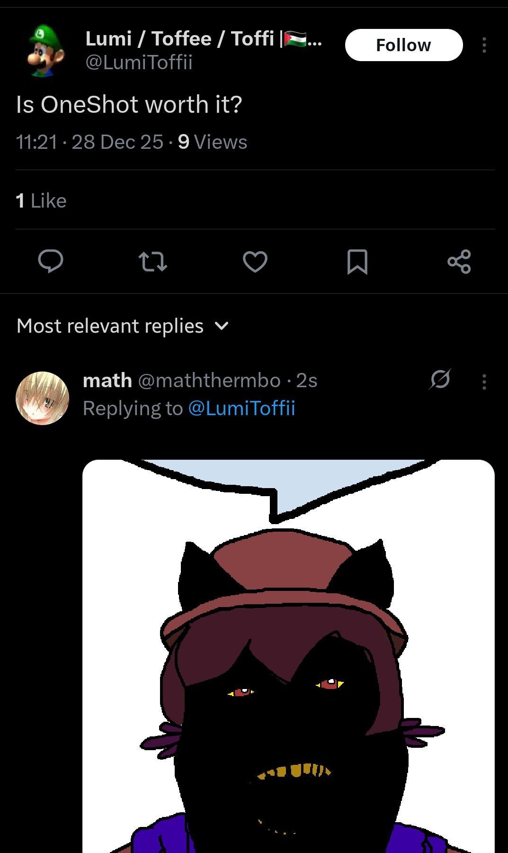Click the reply speech bubble icon
Screen dimensions: 508x853
click(50, 261)
